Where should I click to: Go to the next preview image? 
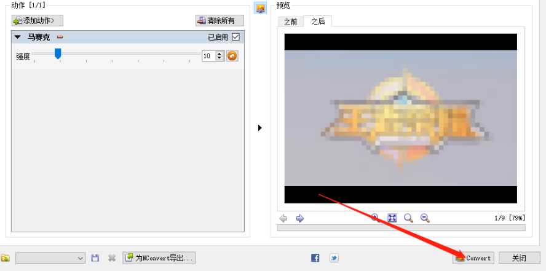[x=300, y=219]
